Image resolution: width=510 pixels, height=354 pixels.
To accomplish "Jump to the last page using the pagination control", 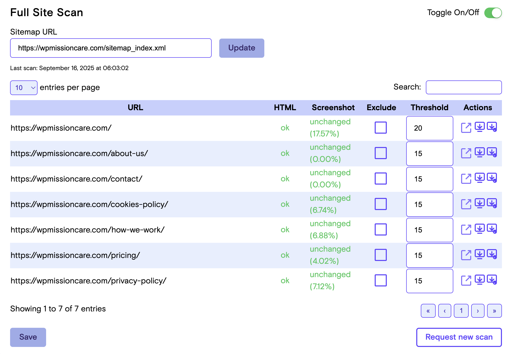I will [x=494, y=311].
